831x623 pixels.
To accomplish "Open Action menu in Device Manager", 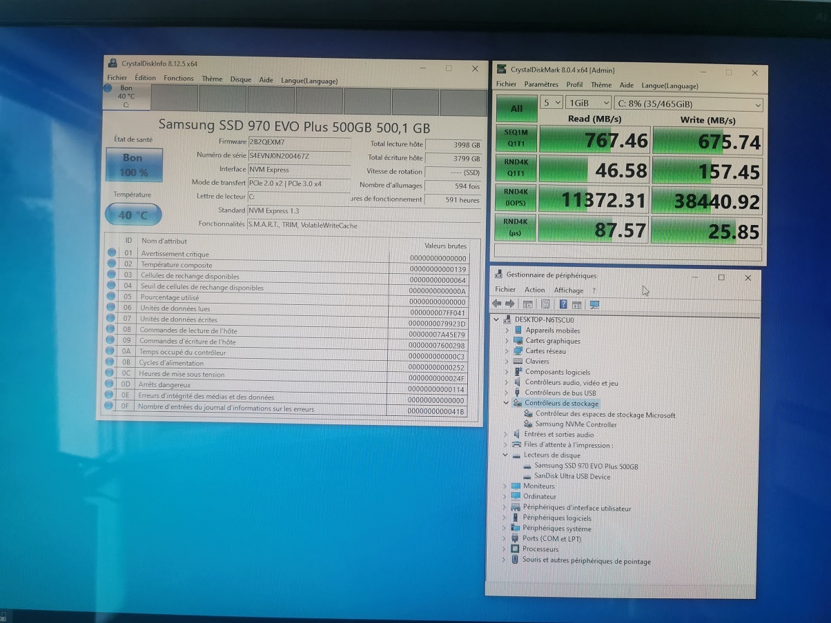I will coord(534,290).
